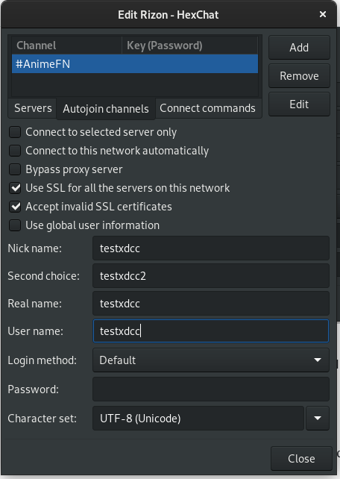Close the Edit Rizon dialog window
The width and height of the screenshot is (340, 479).
323,14
